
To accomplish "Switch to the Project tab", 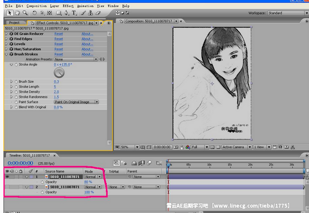I will tap(14, 23).
